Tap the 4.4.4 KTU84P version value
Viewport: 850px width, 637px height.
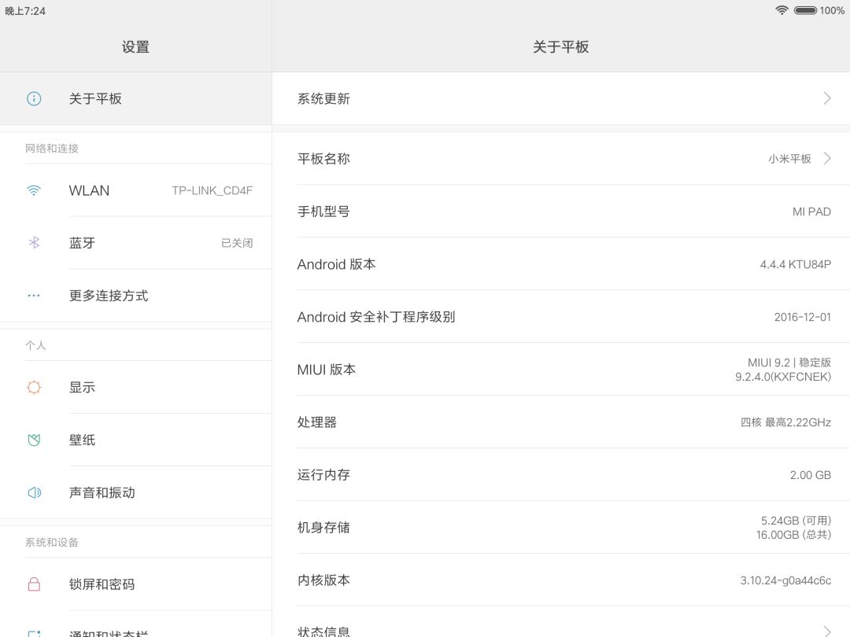795,264
